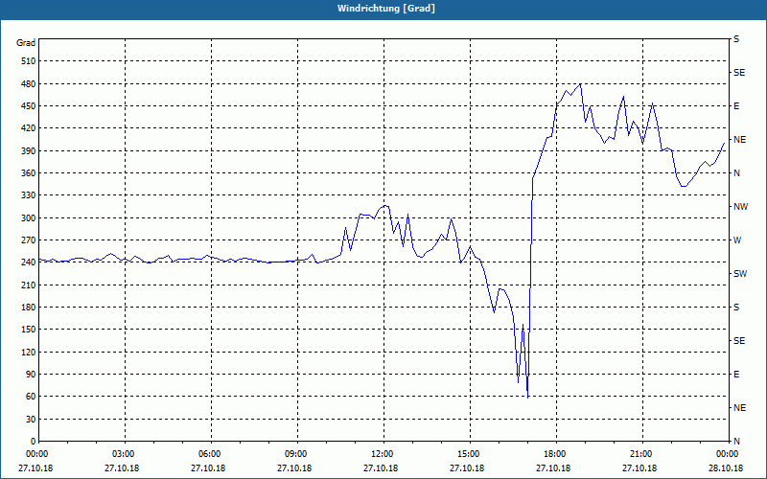Click the E compass label beside 450 gridline

[x=736, y=106]
